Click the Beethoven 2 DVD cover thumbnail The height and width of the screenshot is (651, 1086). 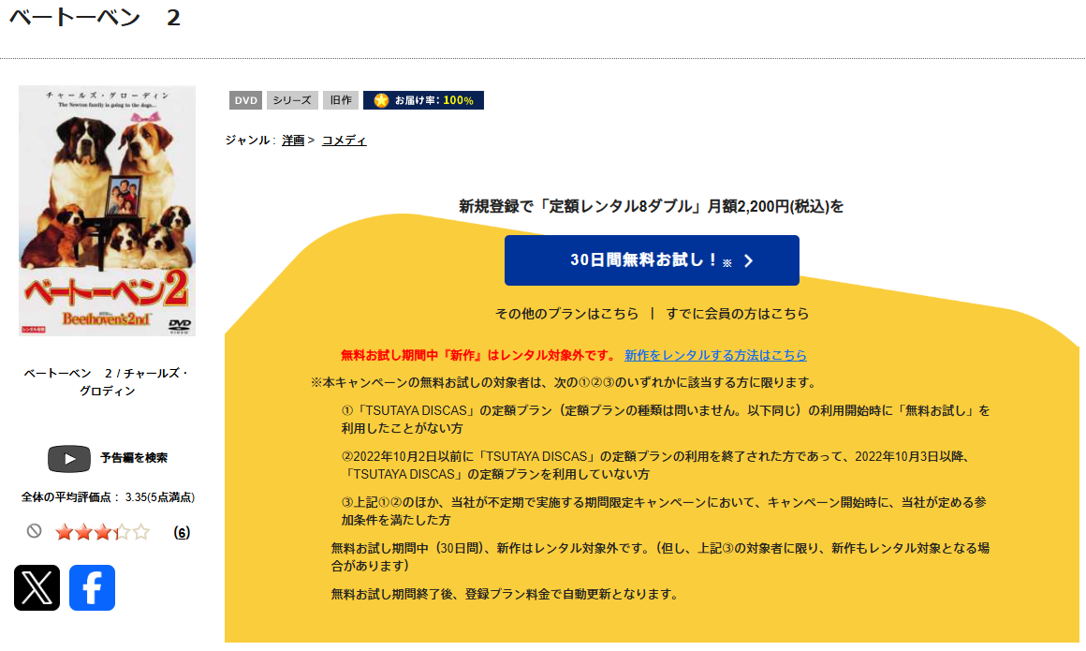(x=108, y=211)
